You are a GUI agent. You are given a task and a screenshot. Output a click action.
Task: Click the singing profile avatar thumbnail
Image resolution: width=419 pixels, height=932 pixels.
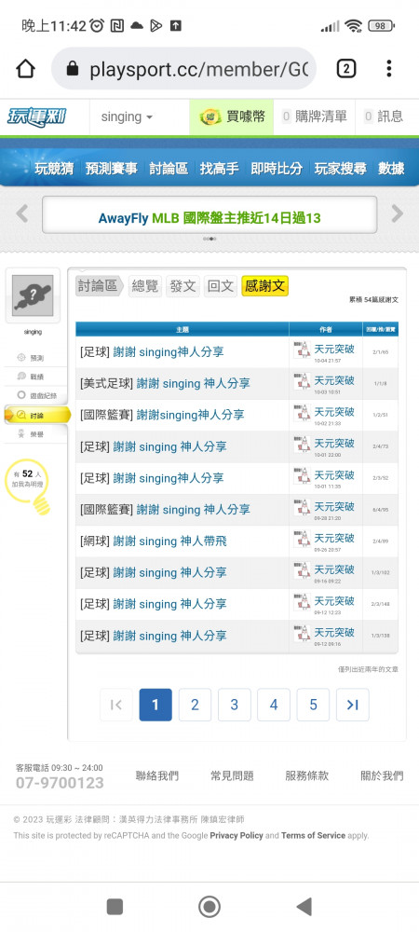click(33, 295)
